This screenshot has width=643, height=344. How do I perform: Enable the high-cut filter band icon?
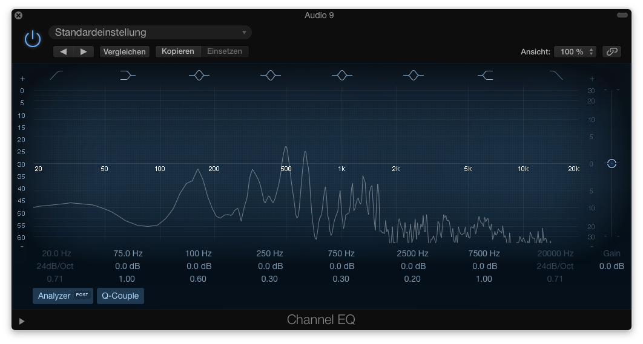click(x=556, y=75)
